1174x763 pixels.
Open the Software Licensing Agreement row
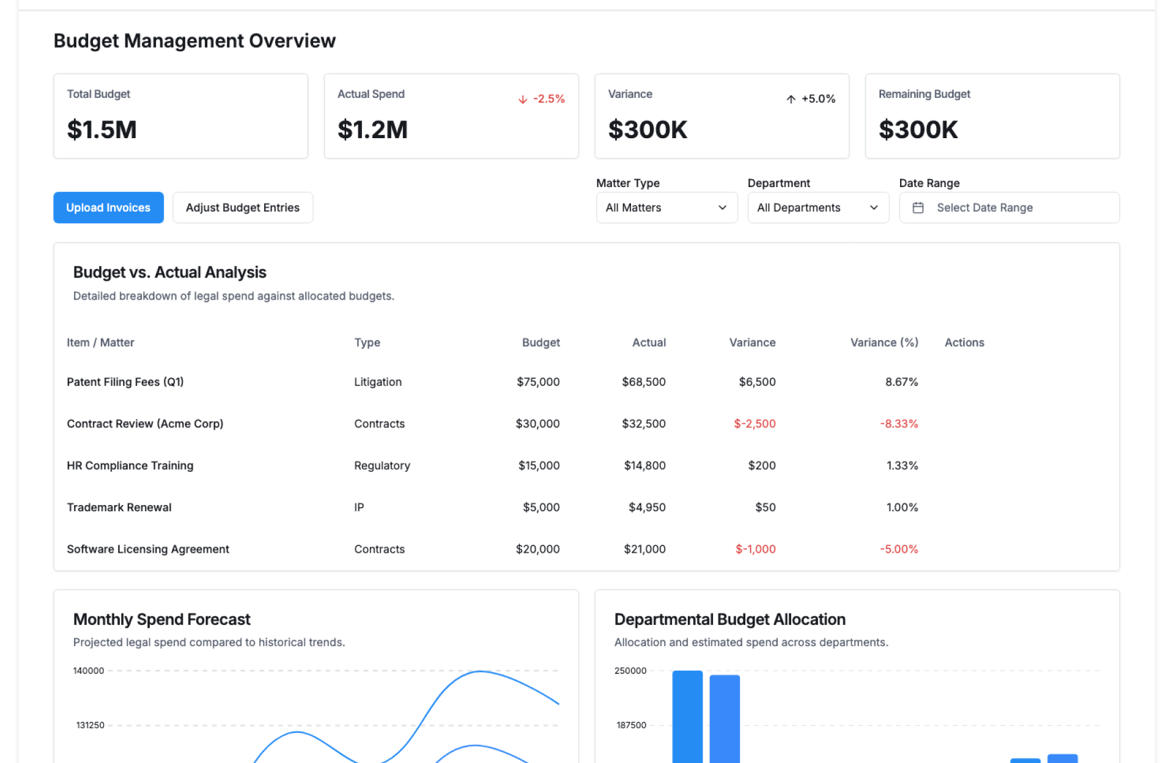click(148, 549)
